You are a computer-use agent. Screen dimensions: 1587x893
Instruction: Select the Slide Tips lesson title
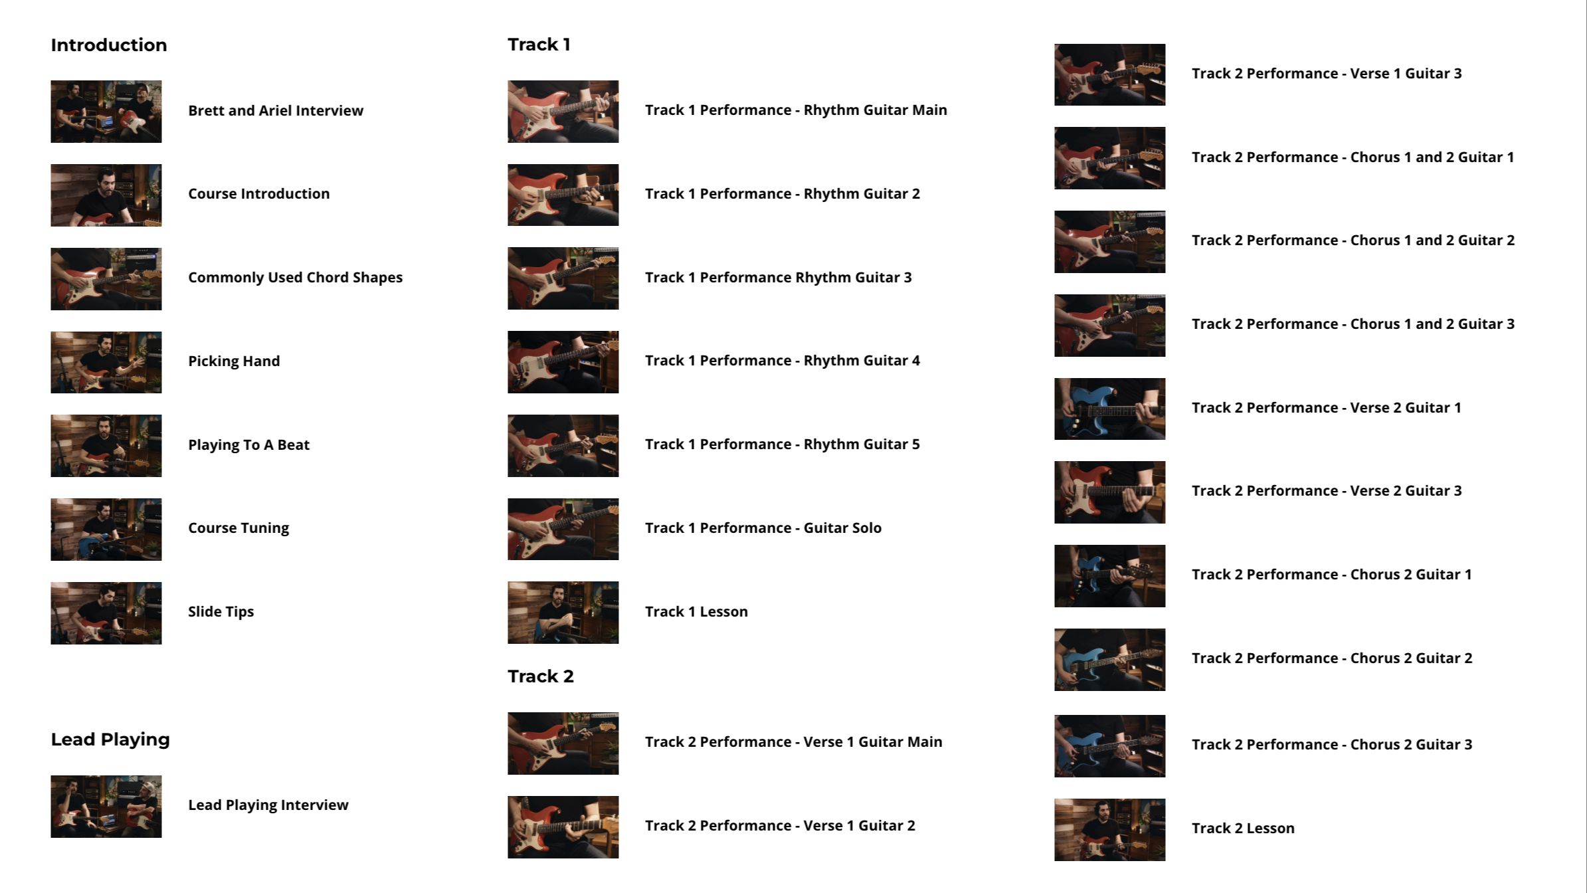click(221, 611)
